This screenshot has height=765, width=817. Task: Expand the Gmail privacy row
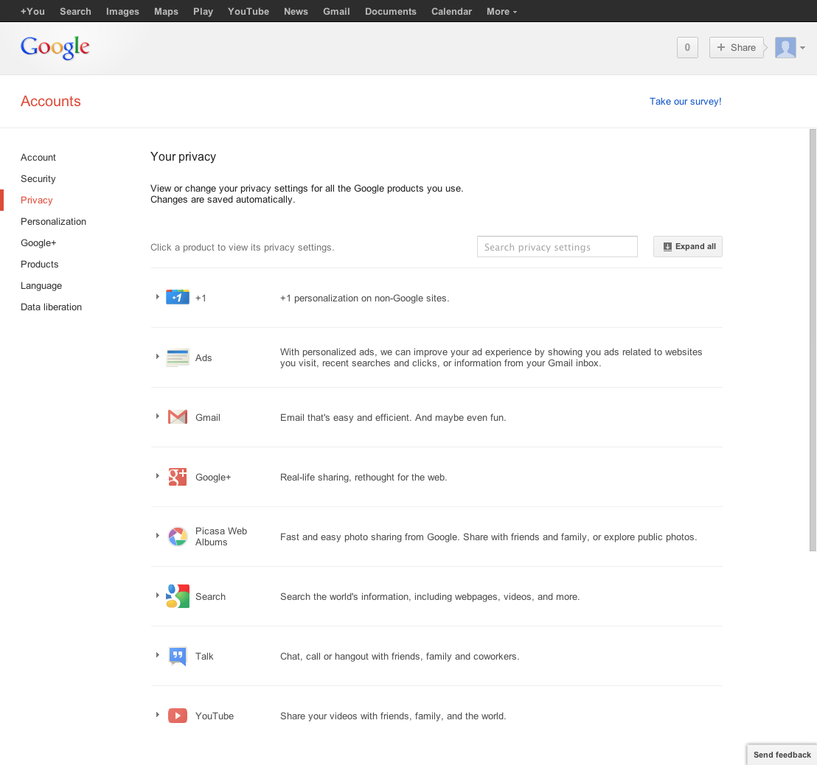[157, 416]
